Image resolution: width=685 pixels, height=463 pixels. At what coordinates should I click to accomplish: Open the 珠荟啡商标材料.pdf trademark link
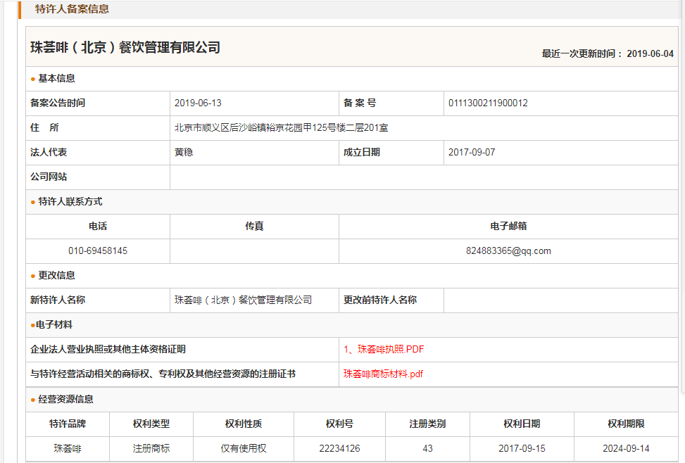383,374
